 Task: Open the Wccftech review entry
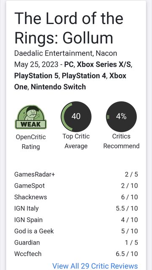click(76, 254)
